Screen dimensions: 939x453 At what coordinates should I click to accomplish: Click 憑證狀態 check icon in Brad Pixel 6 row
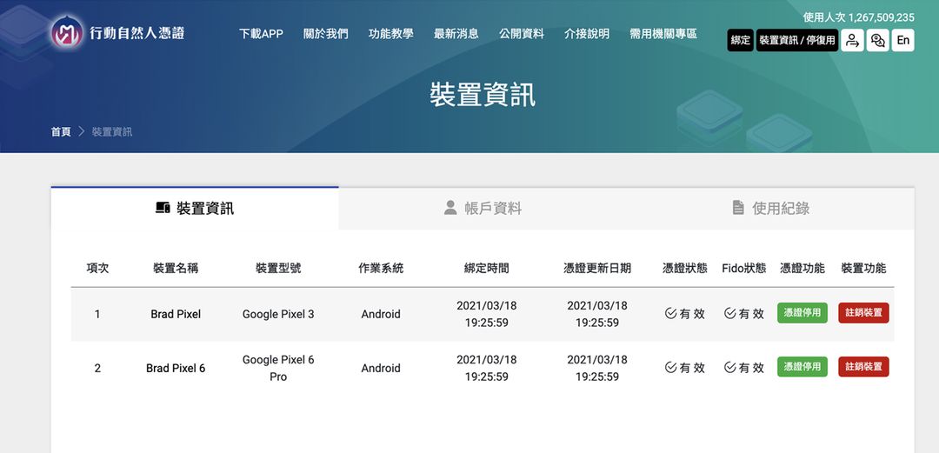point(670,367)
